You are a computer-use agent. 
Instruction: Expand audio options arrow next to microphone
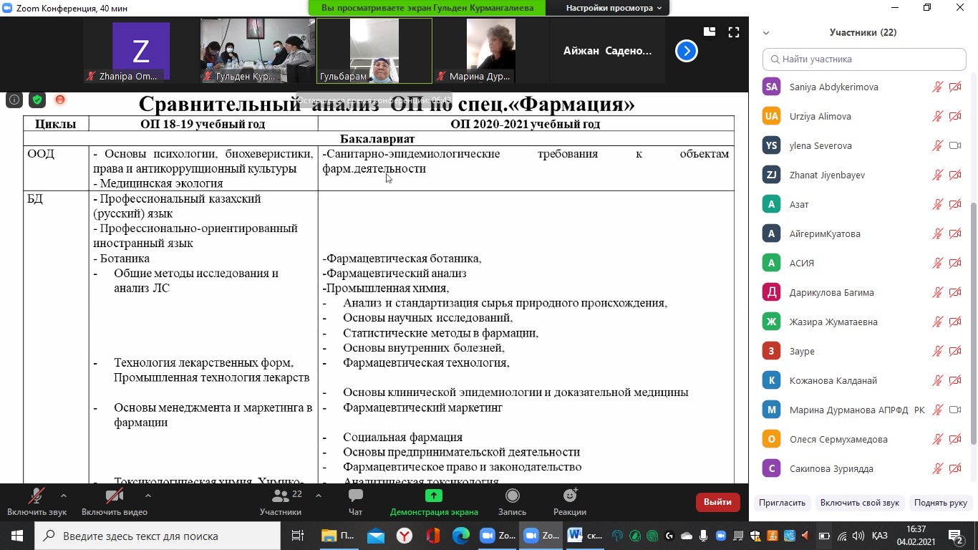(64, 495)
